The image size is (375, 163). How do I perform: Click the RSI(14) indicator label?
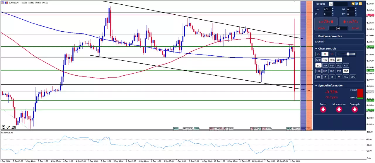coord(7,133)
